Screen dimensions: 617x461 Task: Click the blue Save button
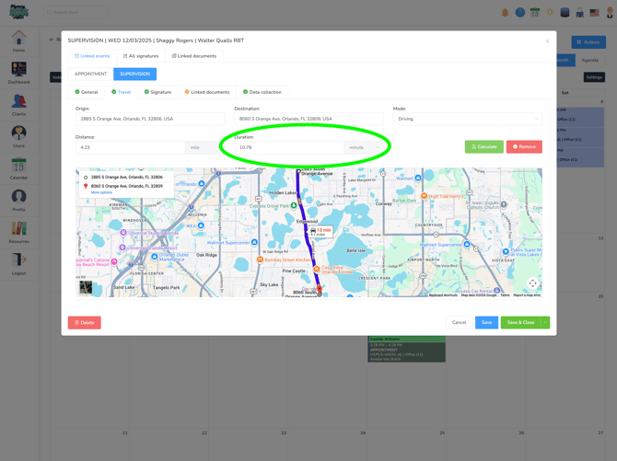[x=486, y=323]
